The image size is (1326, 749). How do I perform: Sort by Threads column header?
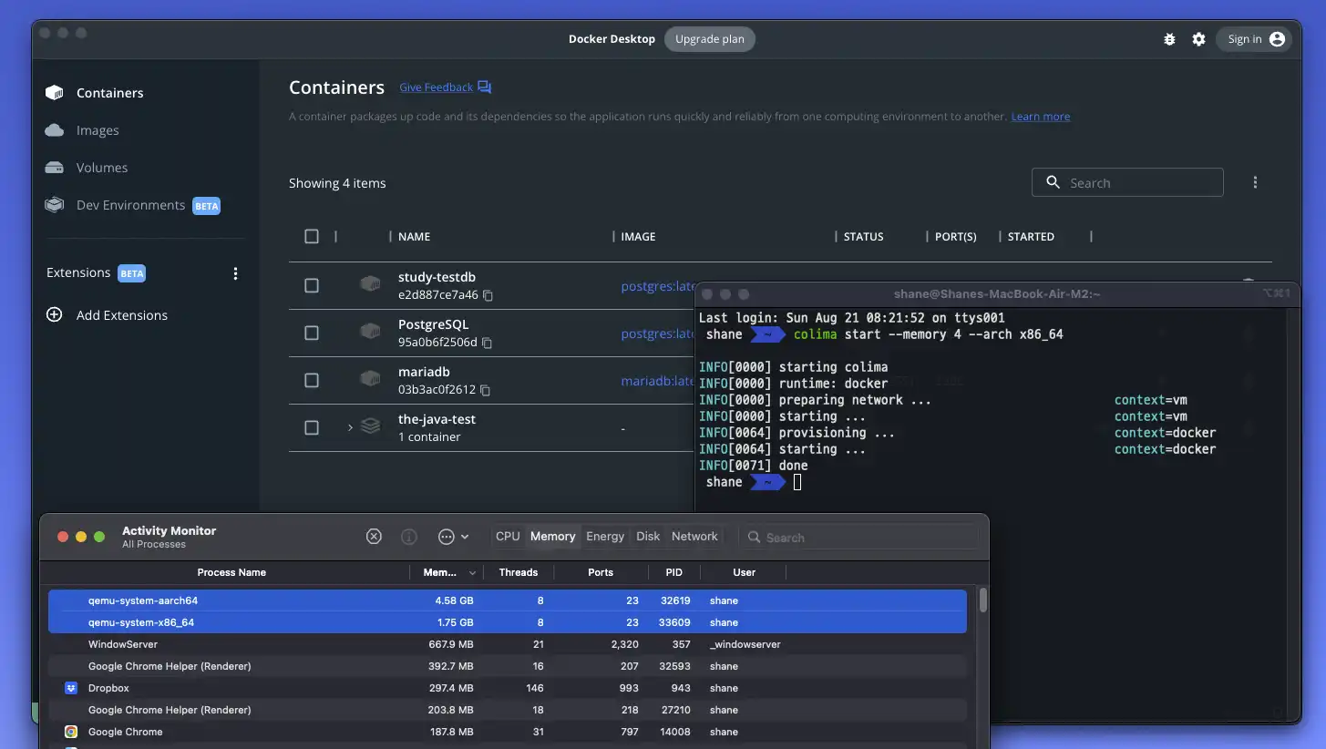click(519, 572)
